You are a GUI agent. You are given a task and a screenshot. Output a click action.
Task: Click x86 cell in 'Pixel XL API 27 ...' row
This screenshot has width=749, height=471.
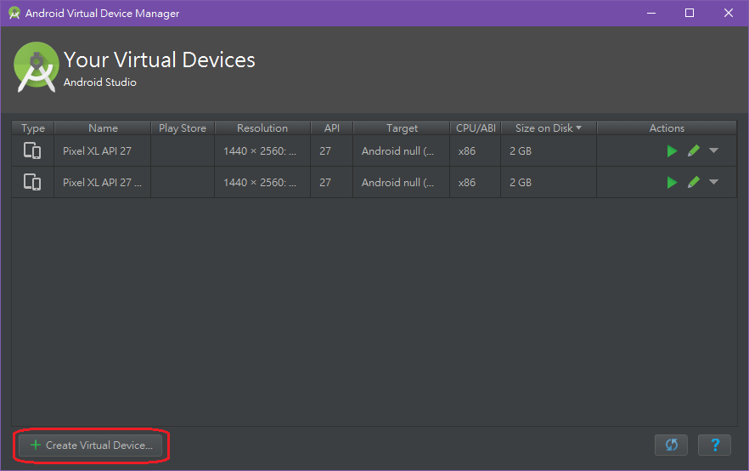(476, 183)
